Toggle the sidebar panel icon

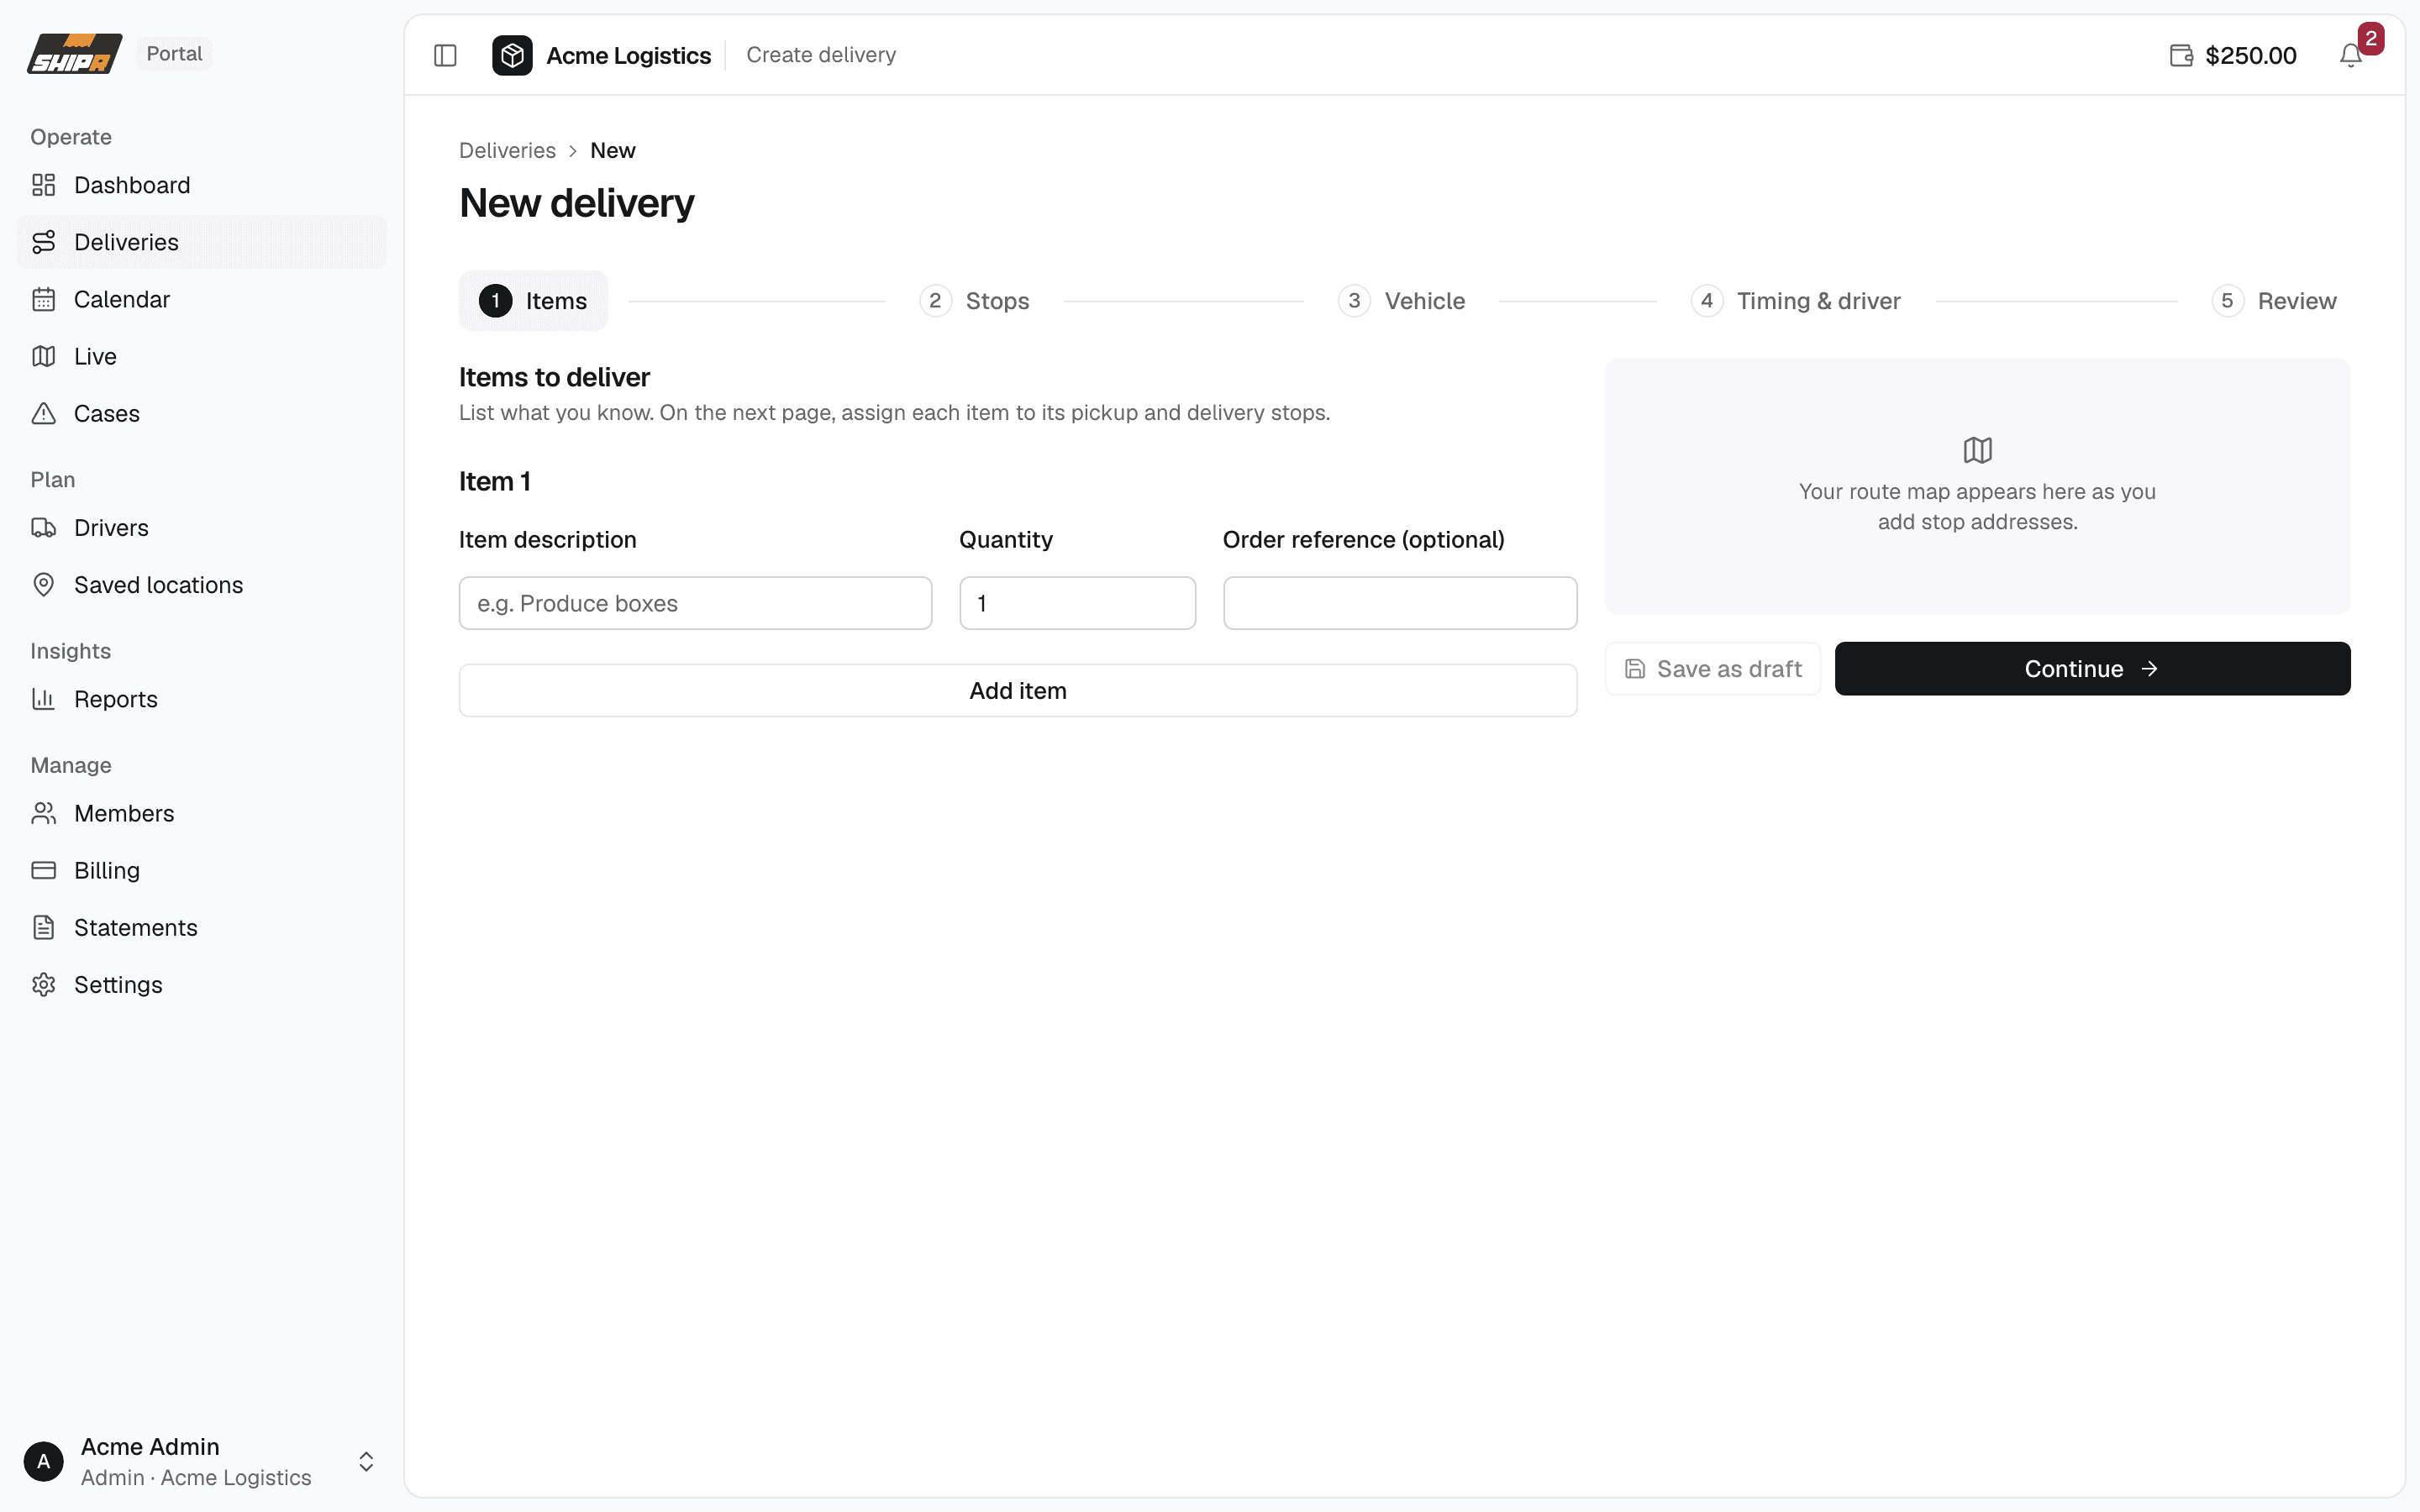(x=445, y=55)
